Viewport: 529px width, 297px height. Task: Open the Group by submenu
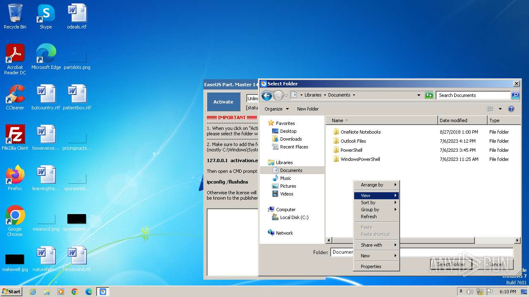376,210
